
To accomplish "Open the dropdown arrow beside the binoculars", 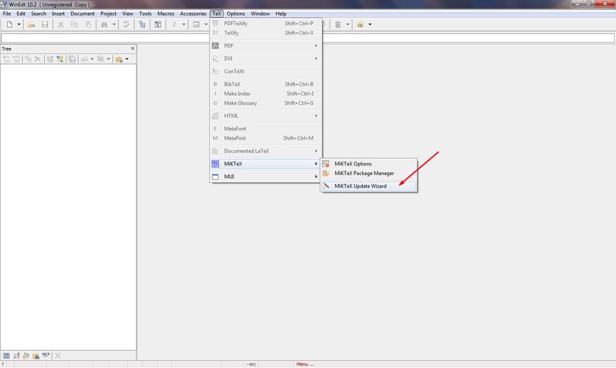I will click(x=114, y=24).
